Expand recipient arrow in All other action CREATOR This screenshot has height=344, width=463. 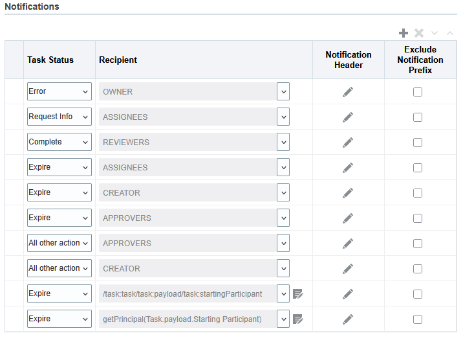(283, 268)
